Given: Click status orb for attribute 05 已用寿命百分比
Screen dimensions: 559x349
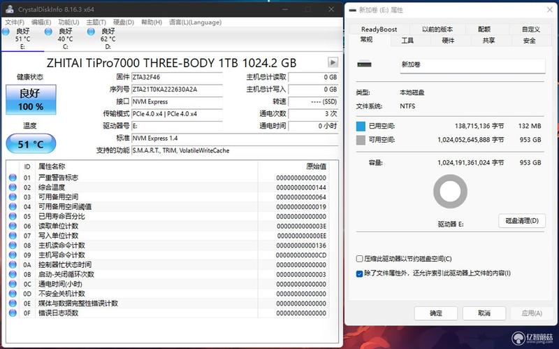Looking at the screenshot, I should [x=13, y=216].
